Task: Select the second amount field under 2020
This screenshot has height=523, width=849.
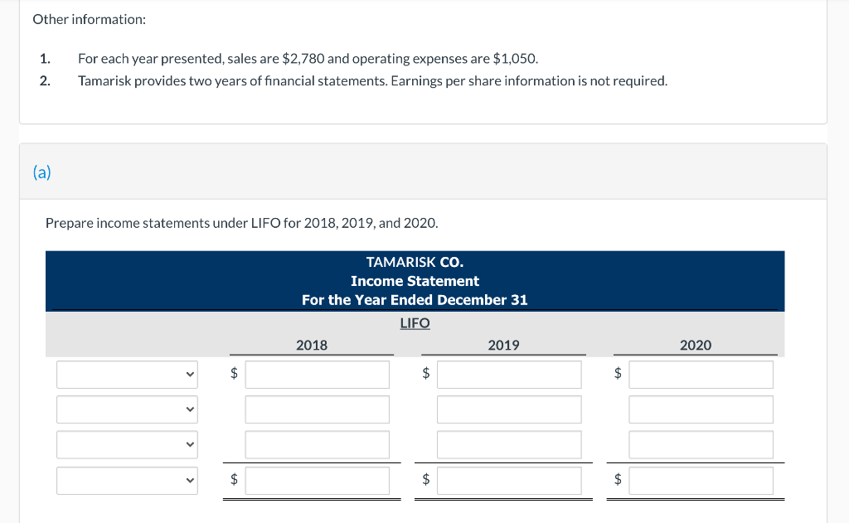Action: (x=701, y=409)
